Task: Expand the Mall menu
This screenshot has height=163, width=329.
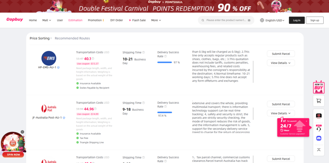Action: (x=47, y=20)
